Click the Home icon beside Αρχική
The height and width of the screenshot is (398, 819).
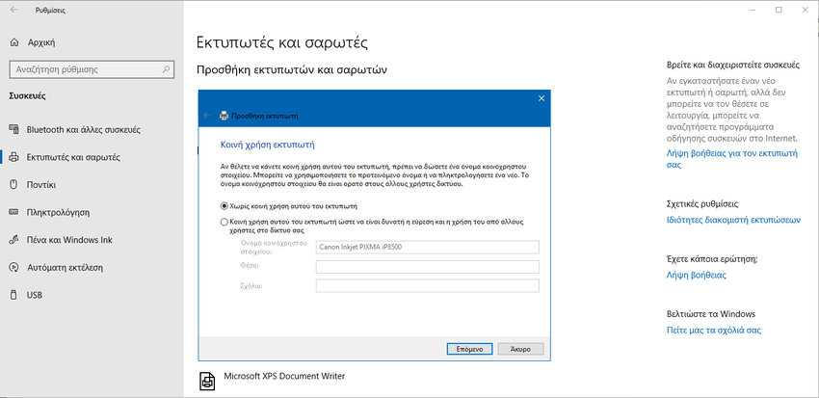(x=14, y=42)
